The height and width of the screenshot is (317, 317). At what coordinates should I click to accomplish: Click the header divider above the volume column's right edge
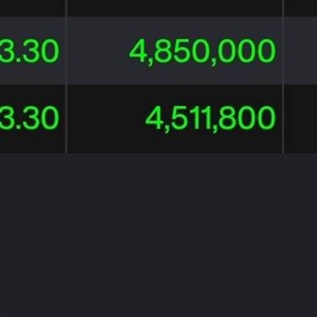click(x=283, y=8)
